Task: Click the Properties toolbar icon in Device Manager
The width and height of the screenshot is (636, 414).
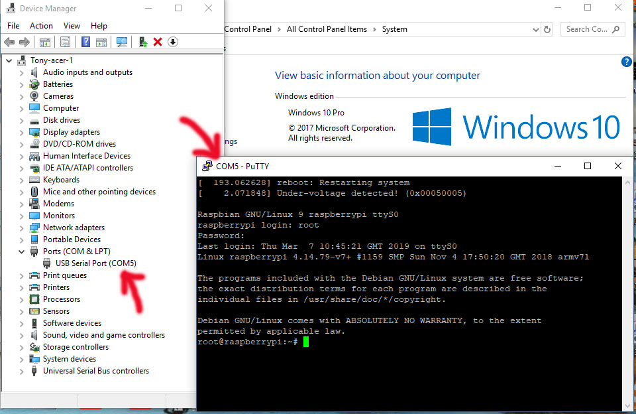Action: click(x=65, y=42)
